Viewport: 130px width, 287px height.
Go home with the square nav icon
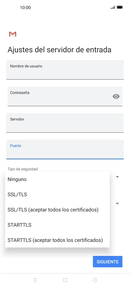pos(65,280)
